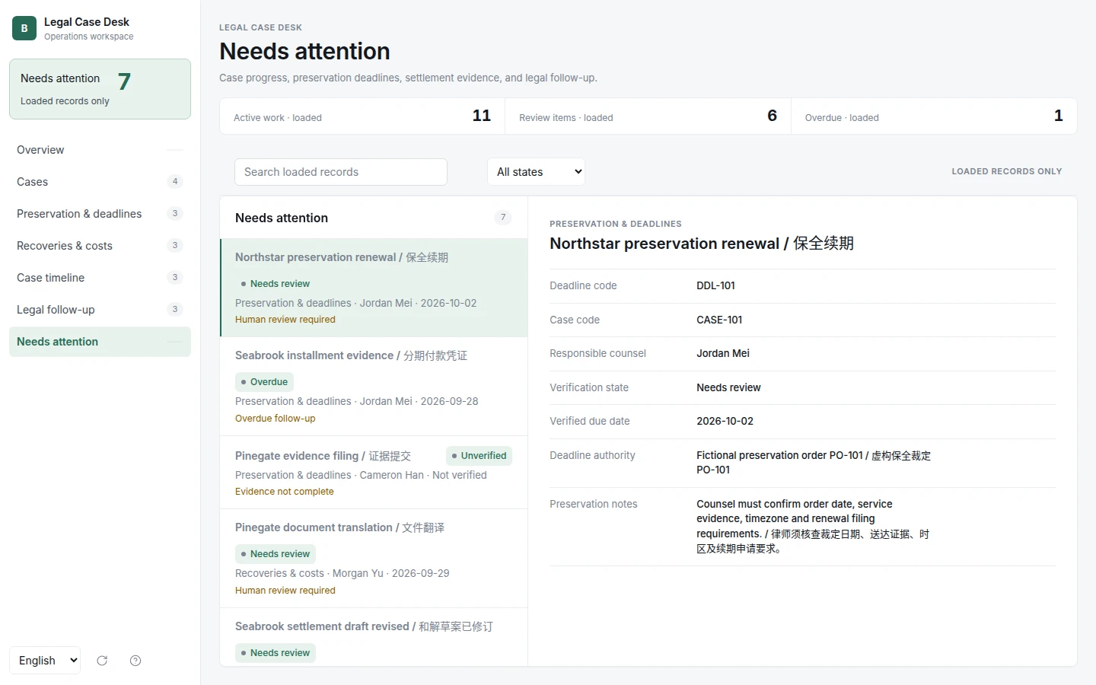Click the deadline code DDL-101 value

pyautogui.click(x=715, y=286)
